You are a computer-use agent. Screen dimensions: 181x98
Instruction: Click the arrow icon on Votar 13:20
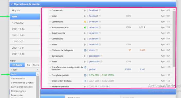click(x=85, y=61)
